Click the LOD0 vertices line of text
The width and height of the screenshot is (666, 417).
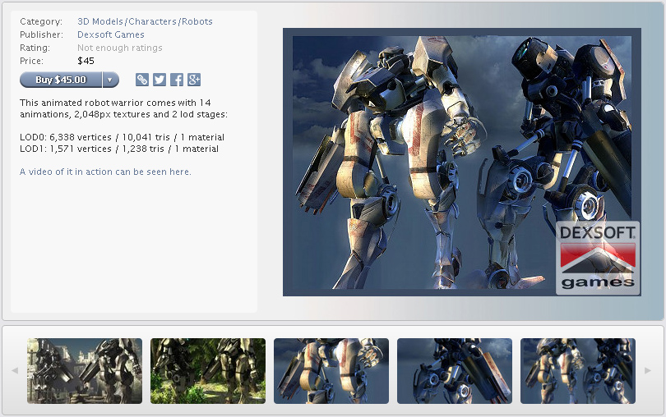coord(122,137)
